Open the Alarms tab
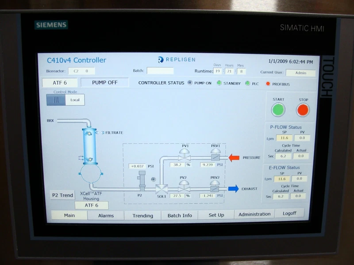 pos(106,216)
